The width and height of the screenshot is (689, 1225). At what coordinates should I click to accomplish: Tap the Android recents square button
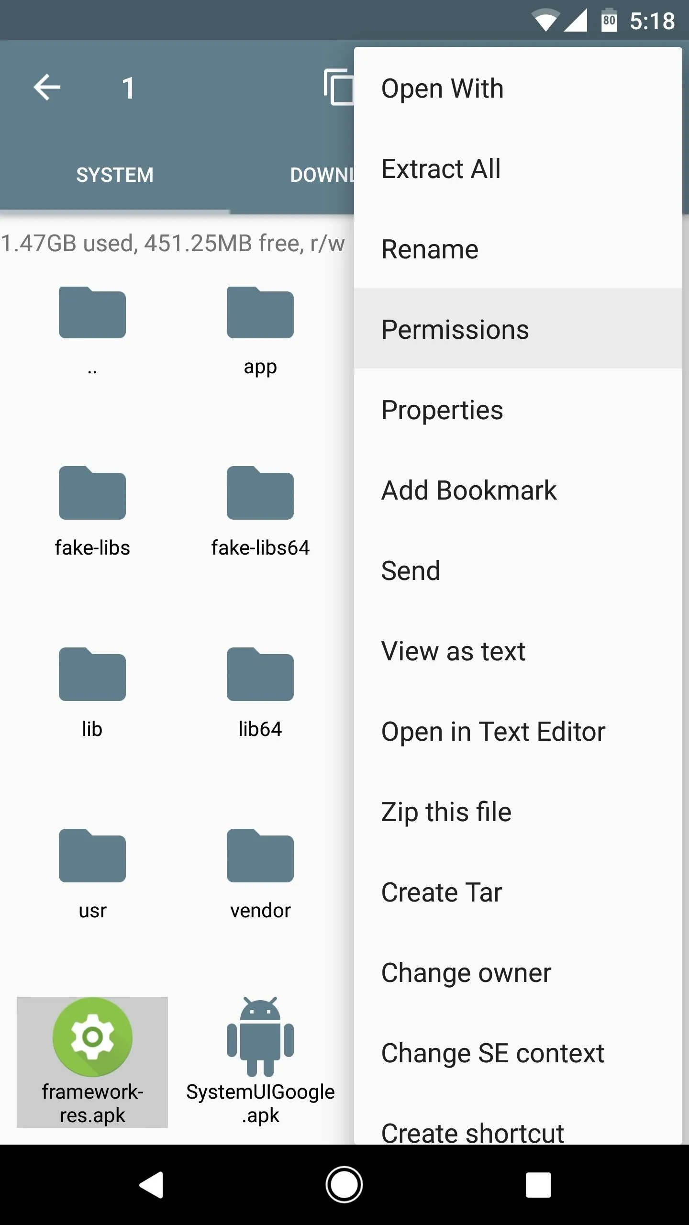pos(538,1185)
